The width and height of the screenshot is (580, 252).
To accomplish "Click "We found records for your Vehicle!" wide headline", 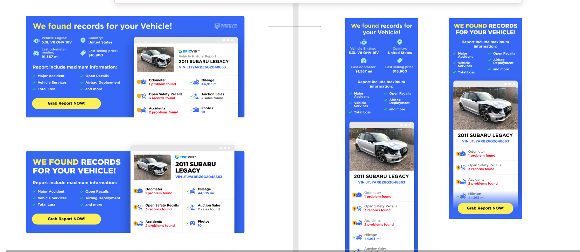I will (102, 26).
